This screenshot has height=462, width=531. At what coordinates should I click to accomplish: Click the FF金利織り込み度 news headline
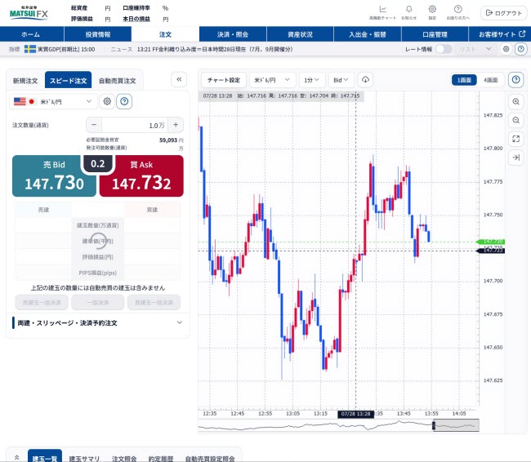tap(215, 50)
